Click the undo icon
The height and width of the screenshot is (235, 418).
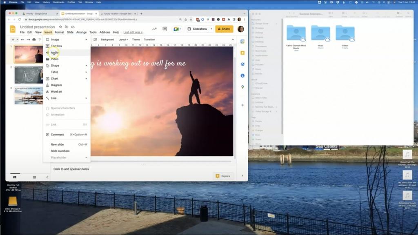[x=23, y=40]
